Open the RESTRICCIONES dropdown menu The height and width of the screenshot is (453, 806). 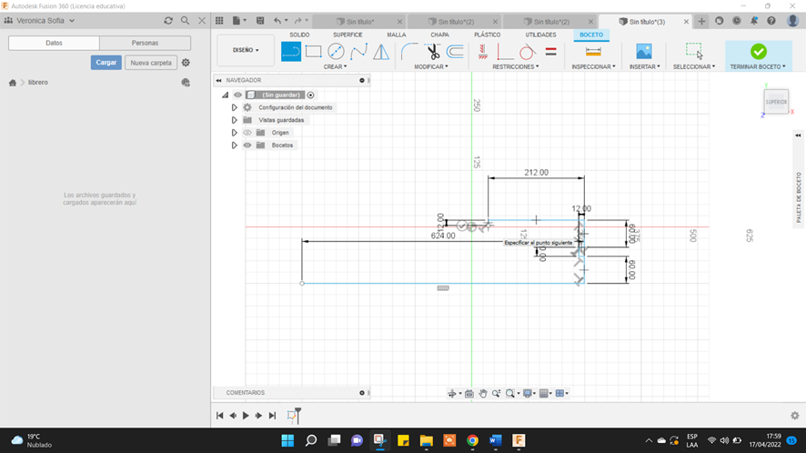click(x=516, y=66)
